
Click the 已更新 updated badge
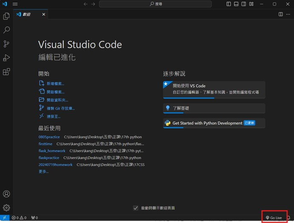pos(249,123)
